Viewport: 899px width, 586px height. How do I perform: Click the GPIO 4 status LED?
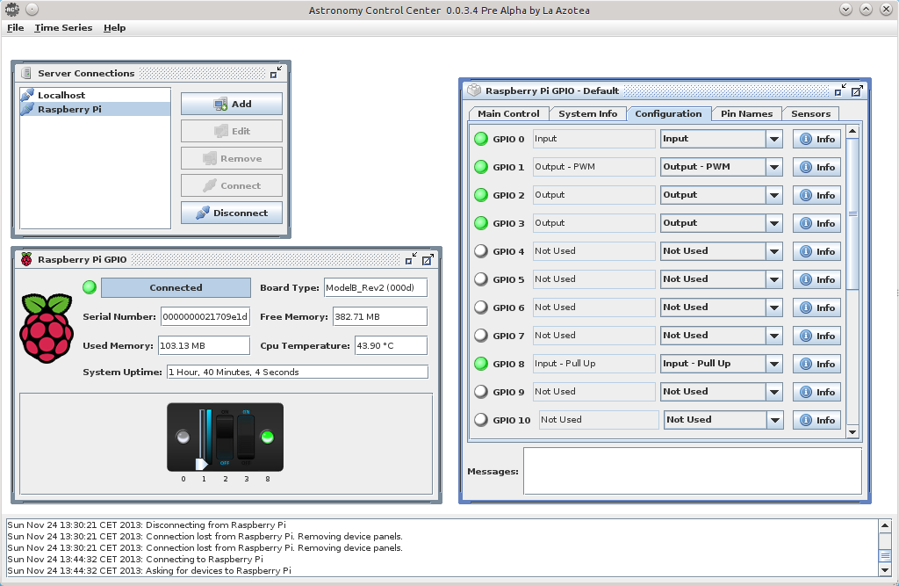[x=481, y=251]
